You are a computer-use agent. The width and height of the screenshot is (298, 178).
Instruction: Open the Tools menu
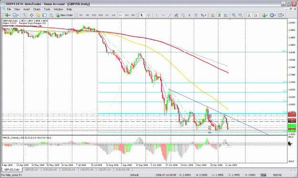tap(47, 9)
